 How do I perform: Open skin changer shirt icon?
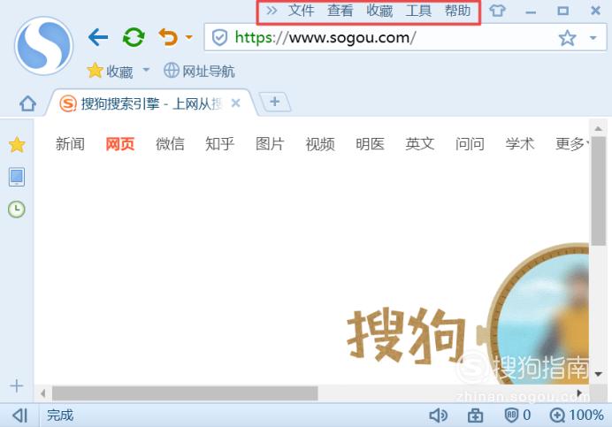click(497, 11)
